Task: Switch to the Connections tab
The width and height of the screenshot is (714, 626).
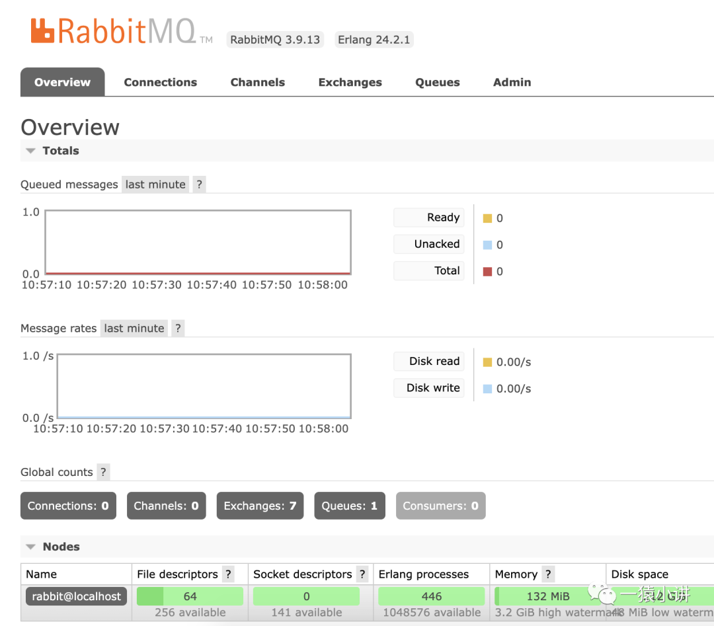Action: tap(160, 82)
